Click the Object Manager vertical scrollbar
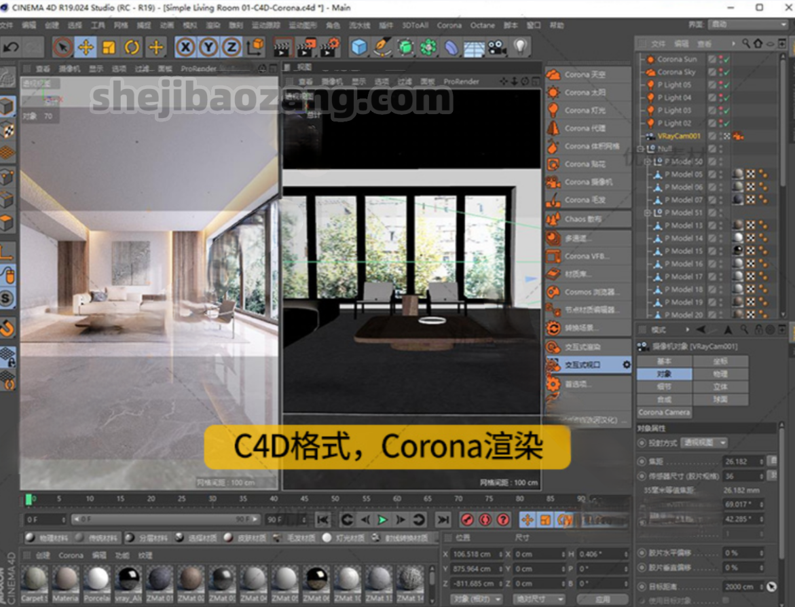795x607 pixels. click(783, 122)
